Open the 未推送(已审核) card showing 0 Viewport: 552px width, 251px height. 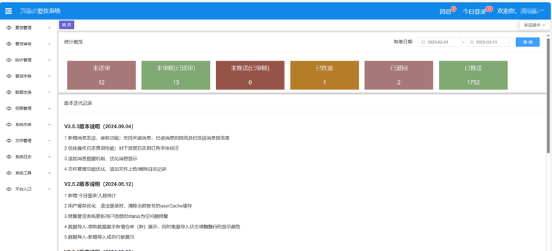[x=250, y=75]
